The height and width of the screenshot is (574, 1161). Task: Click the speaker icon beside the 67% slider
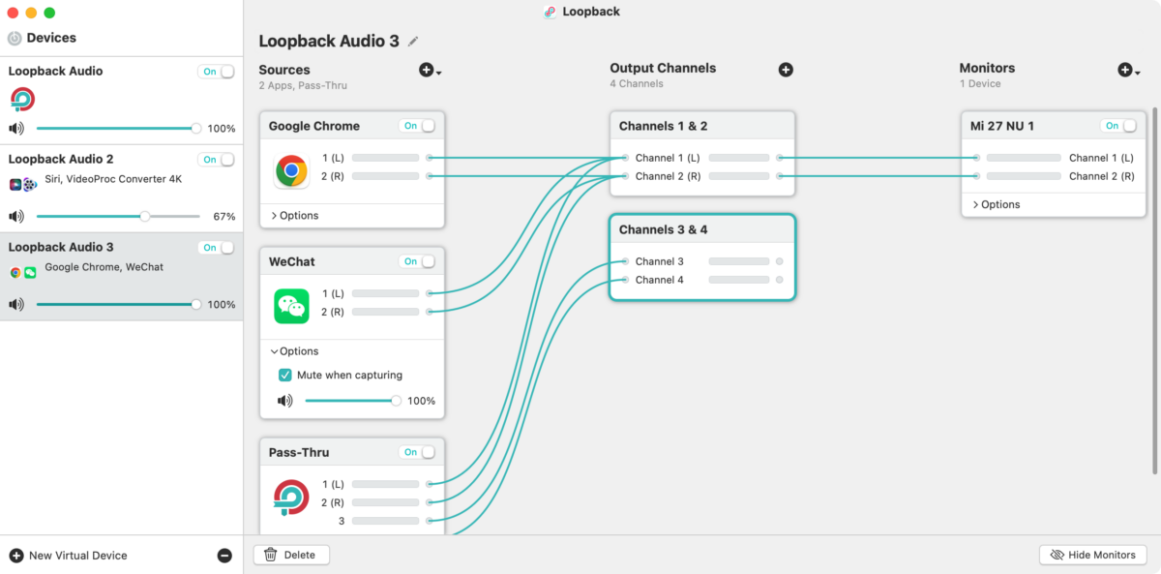pos(16,216)
